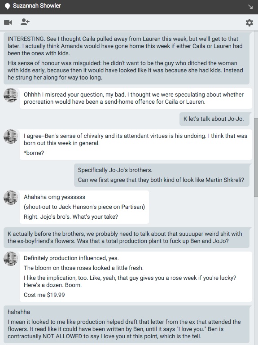Click the Hangouts bubble icon in title bar
Screen dimensions: 258x345
(7, 6)
